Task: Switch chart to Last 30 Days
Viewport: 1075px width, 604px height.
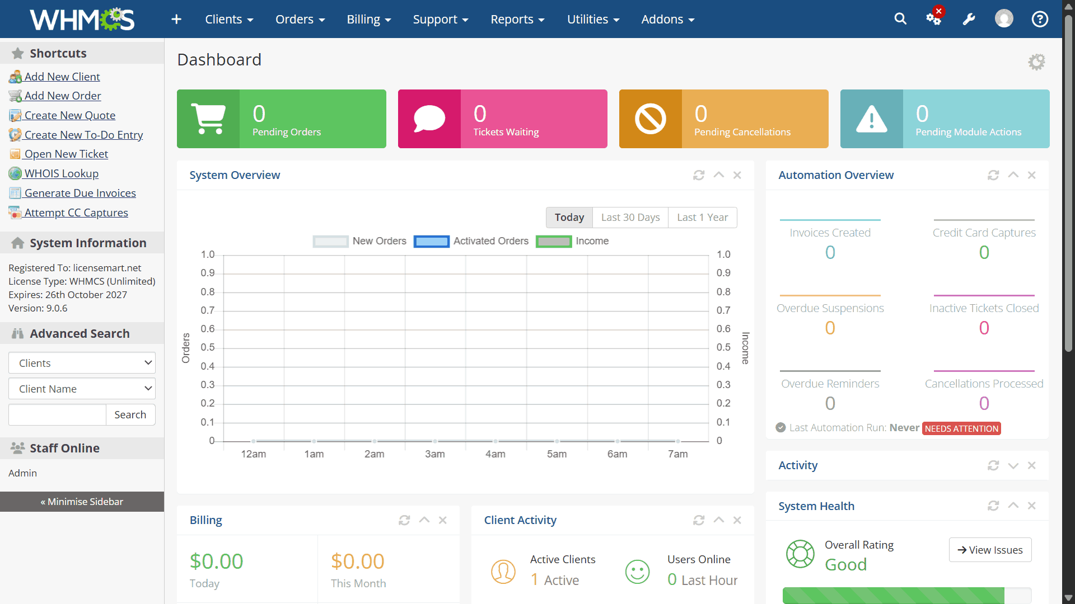Action: [630, 218]
